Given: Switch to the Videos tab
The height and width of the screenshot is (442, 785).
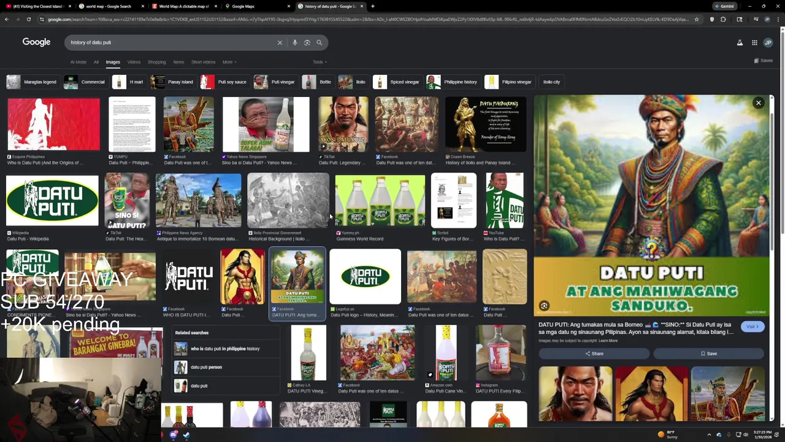Looking at the screenshot, I should [134, 62].
